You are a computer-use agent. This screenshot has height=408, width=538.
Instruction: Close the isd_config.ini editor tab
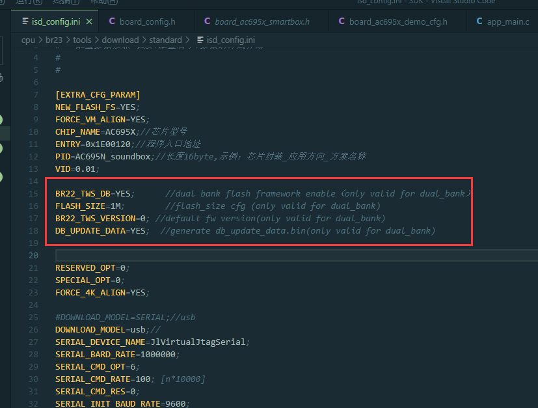point(89,21)
